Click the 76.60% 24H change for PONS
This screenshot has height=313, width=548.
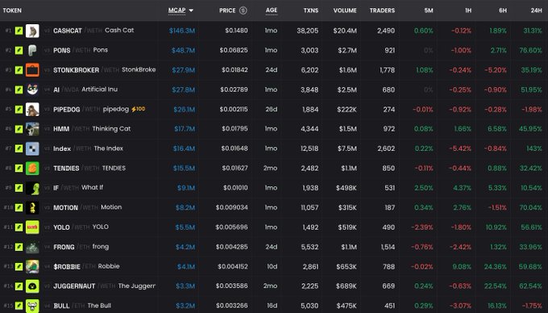tap(530, 50)
